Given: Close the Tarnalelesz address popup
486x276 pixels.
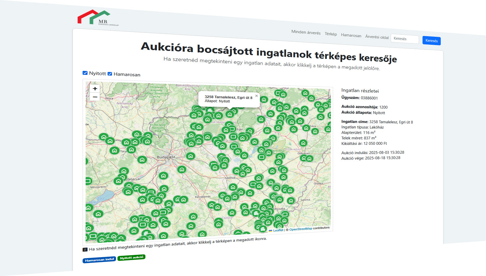Looking at the screenshot, I should point(257,96).
